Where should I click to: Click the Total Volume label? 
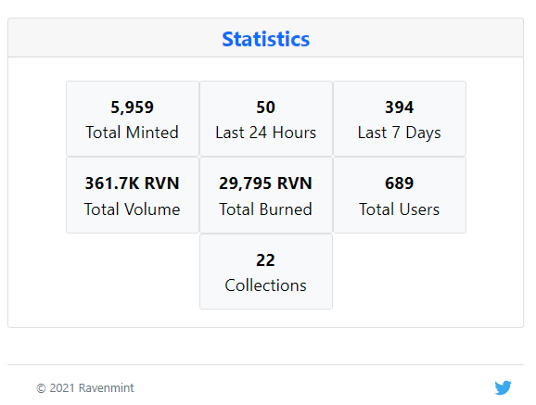coord(132,209)
